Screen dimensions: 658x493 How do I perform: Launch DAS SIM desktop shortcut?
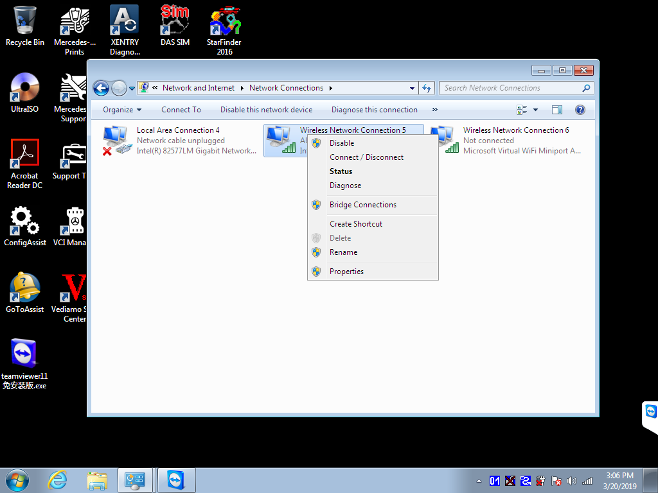pos(175,26)
